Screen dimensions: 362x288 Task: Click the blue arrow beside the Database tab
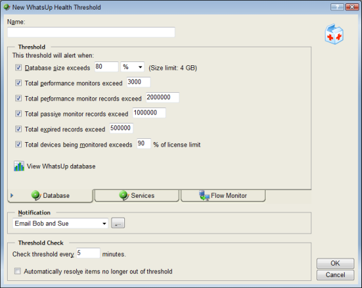point(12,196)
